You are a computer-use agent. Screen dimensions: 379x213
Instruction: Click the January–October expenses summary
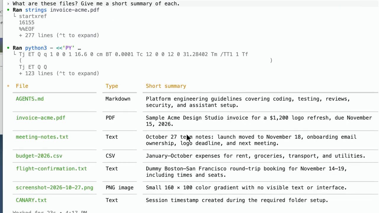tap(256, 156)
